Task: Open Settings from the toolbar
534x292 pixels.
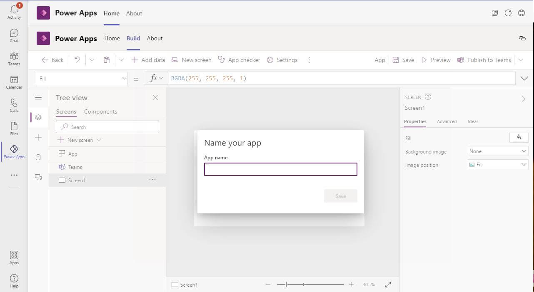Action: tap(282, 59)
